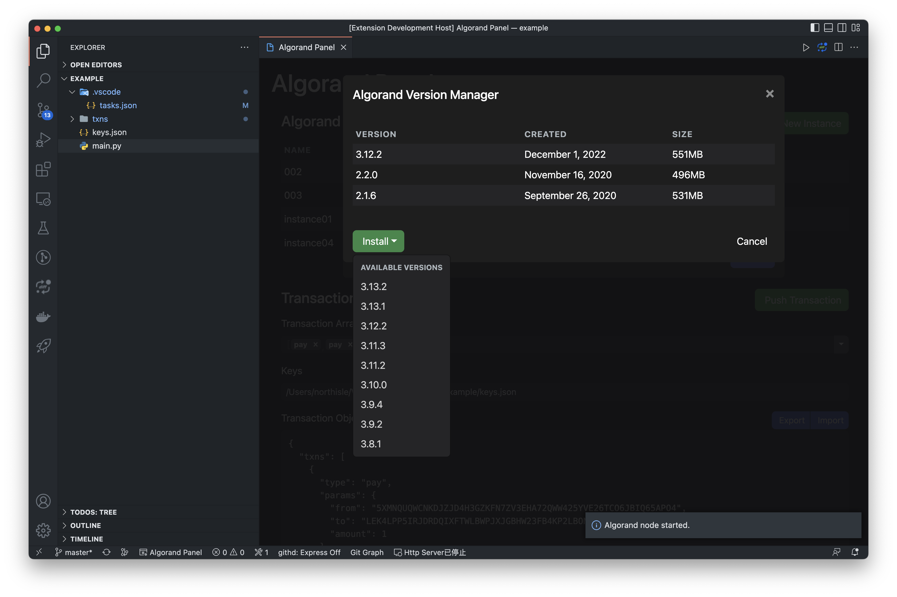Open Run and Debug view
Viewport: 897px width, 597px height.
coord(43,140)
